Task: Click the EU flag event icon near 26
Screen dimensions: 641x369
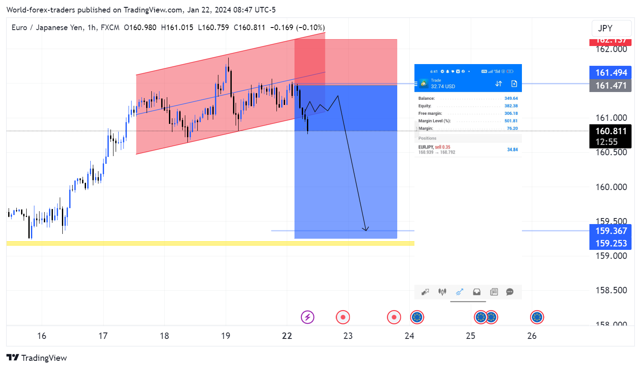Action: [x=537, y=317]
